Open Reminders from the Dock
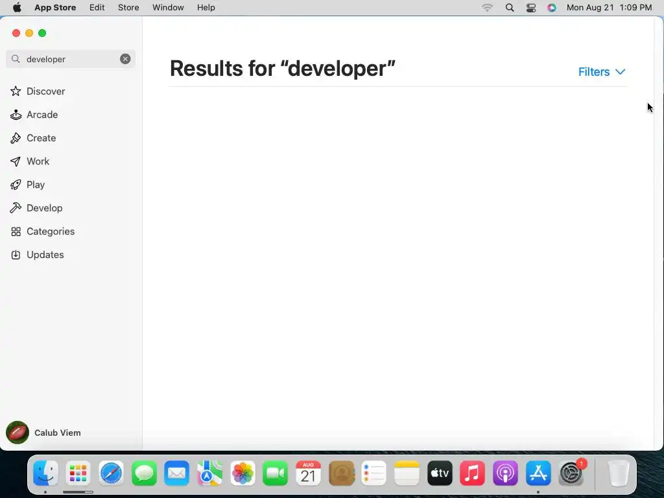 [x=374, y=473]
